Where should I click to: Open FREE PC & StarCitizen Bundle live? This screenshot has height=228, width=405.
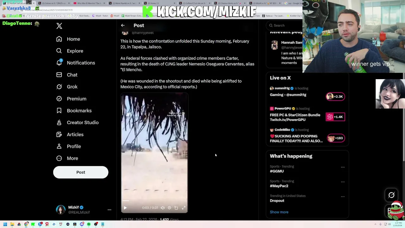tap(295, 117)
